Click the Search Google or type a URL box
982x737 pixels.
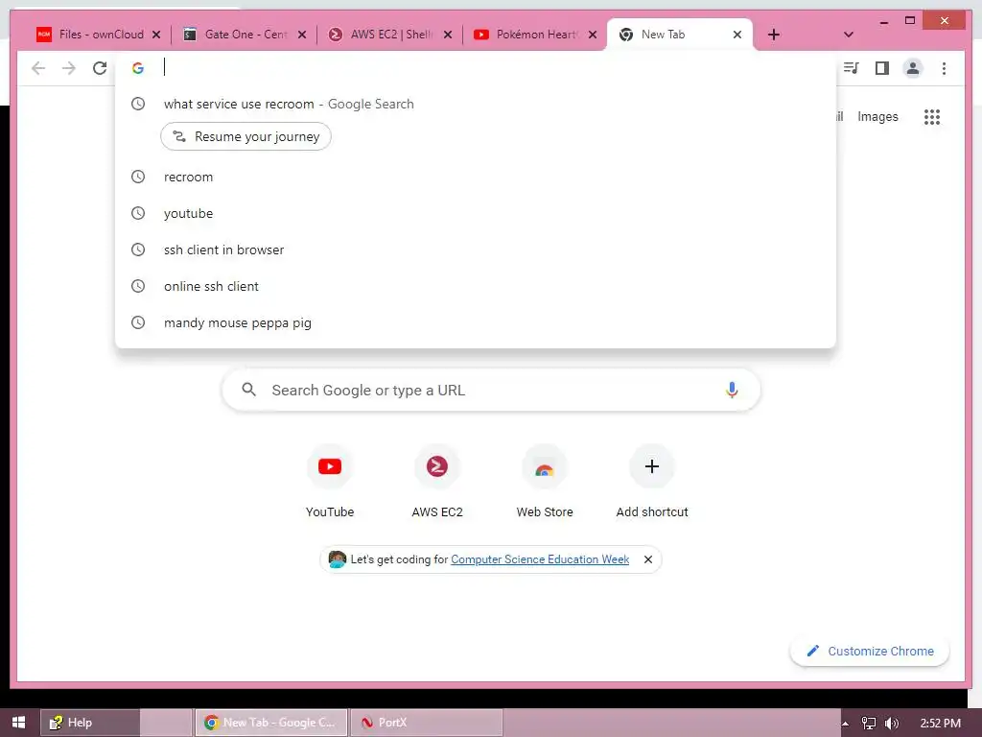(x=491, y=390)
